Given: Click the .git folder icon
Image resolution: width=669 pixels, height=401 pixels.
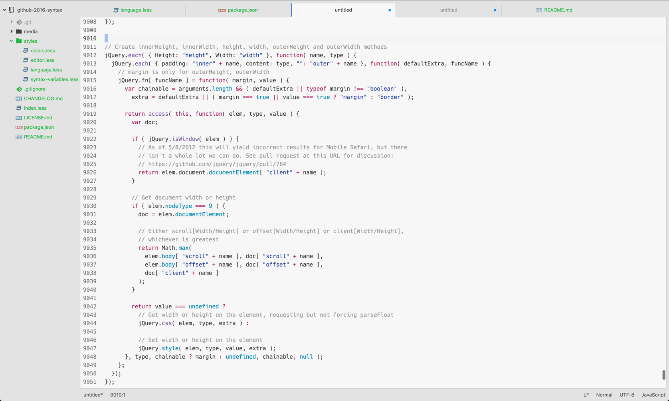Looking at the screenshot, I should pyautogui.click(x=19, y=22).
